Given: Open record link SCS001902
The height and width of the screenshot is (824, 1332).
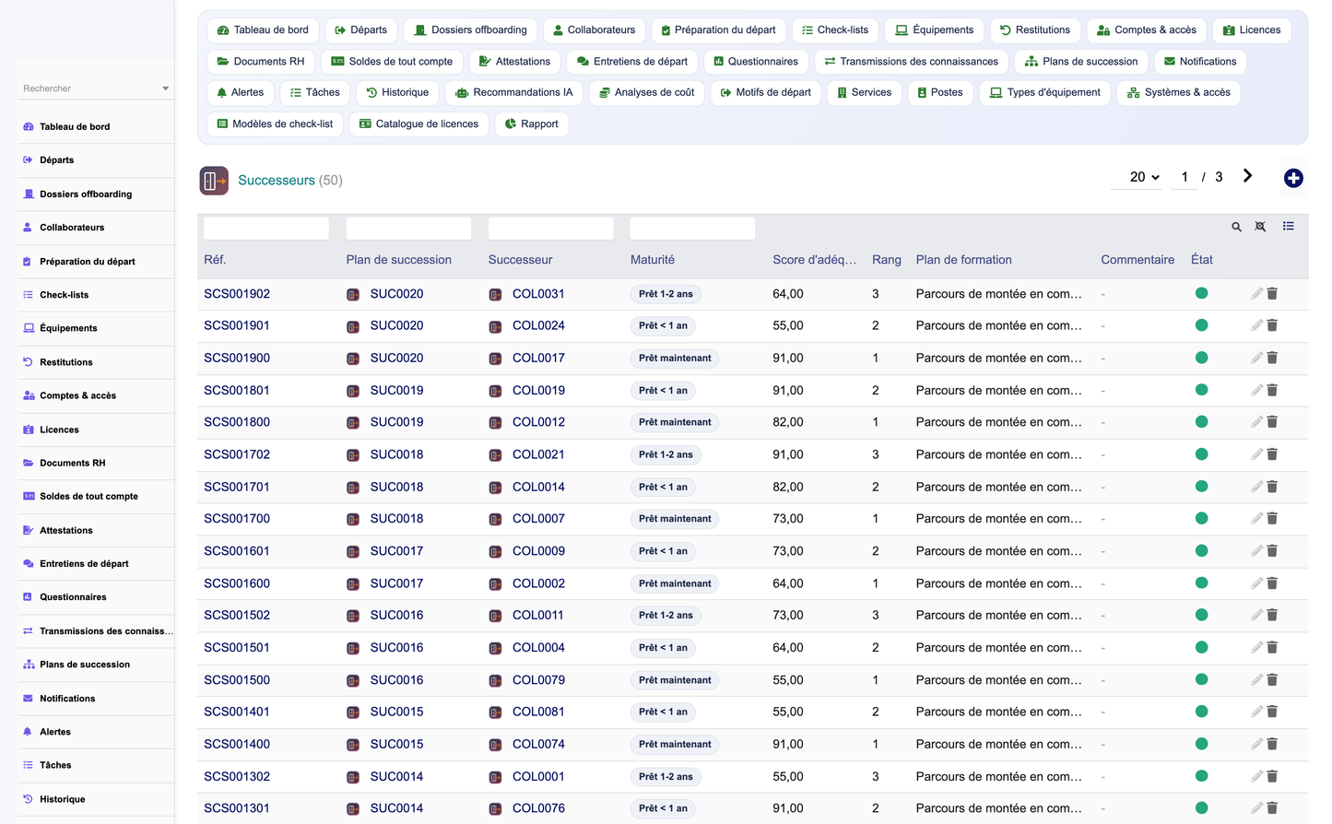Looking at the screenshot, I should (x=237, y=294).
